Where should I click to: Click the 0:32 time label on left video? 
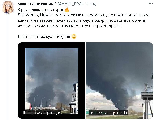tap(31, 113)
